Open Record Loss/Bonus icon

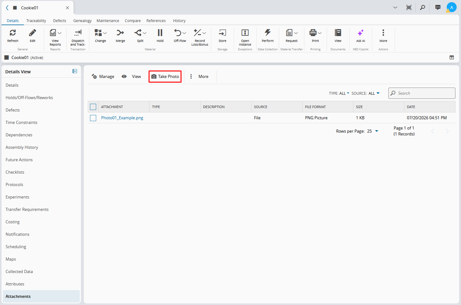click(x=198, y=33)
